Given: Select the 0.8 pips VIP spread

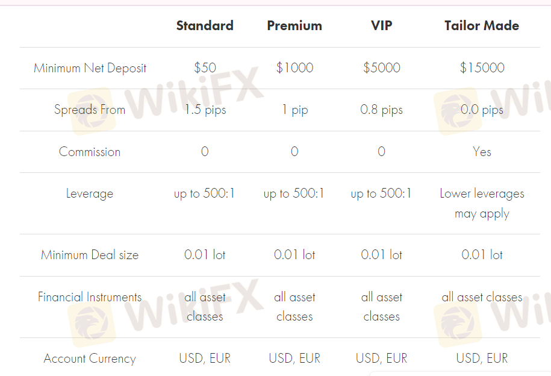Looking at the screenshot, I should [x=381, y=110].
